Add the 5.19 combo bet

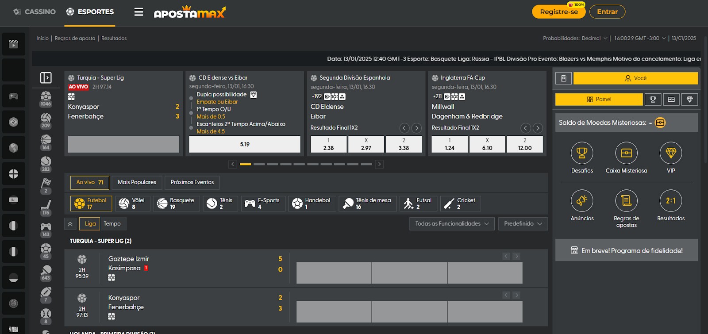(x=245, y=144)
